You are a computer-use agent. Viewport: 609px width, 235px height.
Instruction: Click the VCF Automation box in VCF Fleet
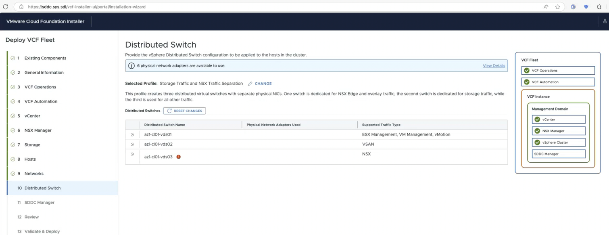[558, 82]
